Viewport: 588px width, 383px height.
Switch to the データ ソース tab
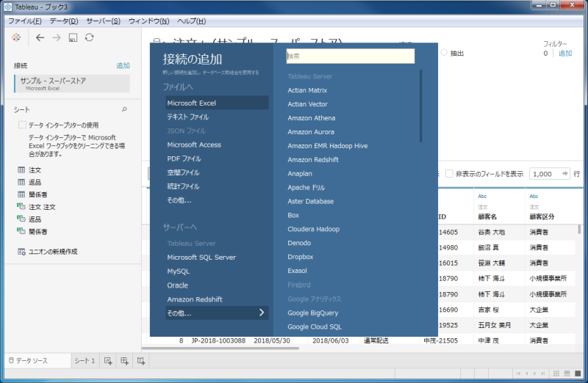(37, 361)
